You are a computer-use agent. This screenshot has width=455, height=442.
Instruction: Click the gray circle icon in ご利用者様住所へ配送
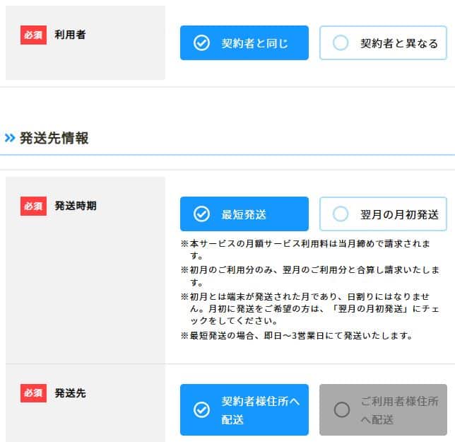(341, 410)
